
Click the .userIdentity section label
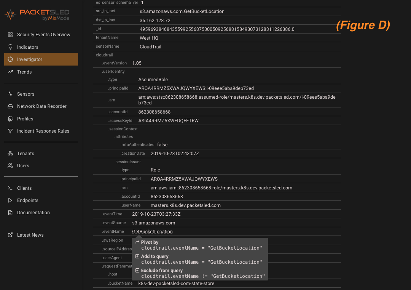[113, 71]
